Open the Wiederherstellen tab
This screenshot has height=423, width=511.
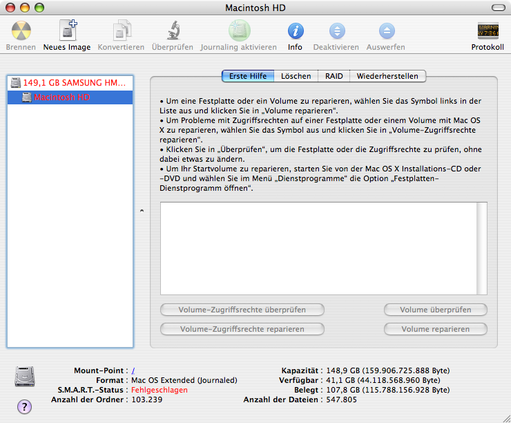[x=387, y=76]
